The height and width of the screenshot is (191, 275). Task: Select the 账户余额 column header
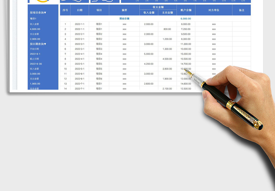pyautogui.click(x=186, y=10)
